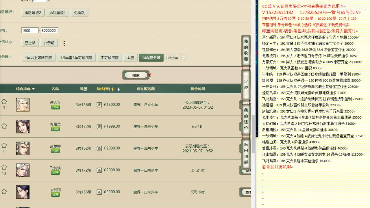Sort price descending with down arrow
This screenshot has height=208, width=370.
119,89
